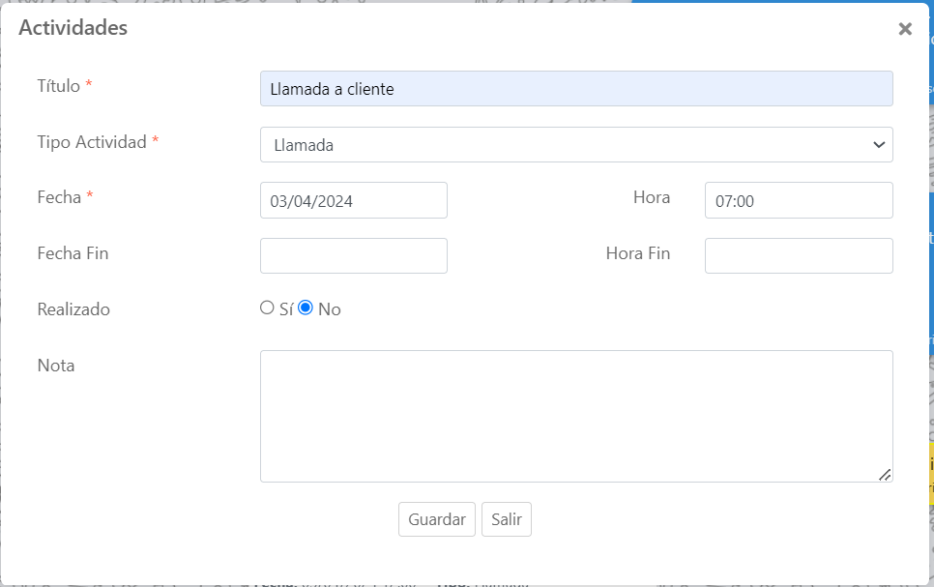
Task: Close the Actividades dialog with the X
Action: pos(905,29)
